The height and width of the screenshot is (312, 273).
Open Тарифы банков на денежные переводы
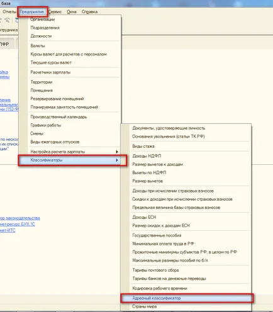coord(169,279)
